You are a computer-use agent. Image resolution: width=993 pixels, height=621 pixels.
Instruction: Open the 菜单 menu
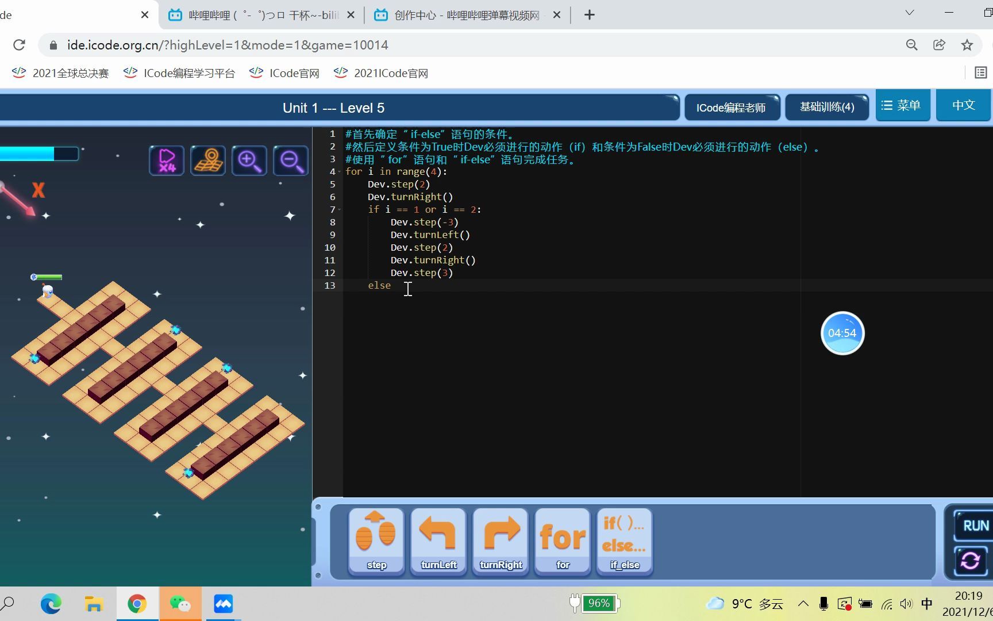tap(902, 105)
